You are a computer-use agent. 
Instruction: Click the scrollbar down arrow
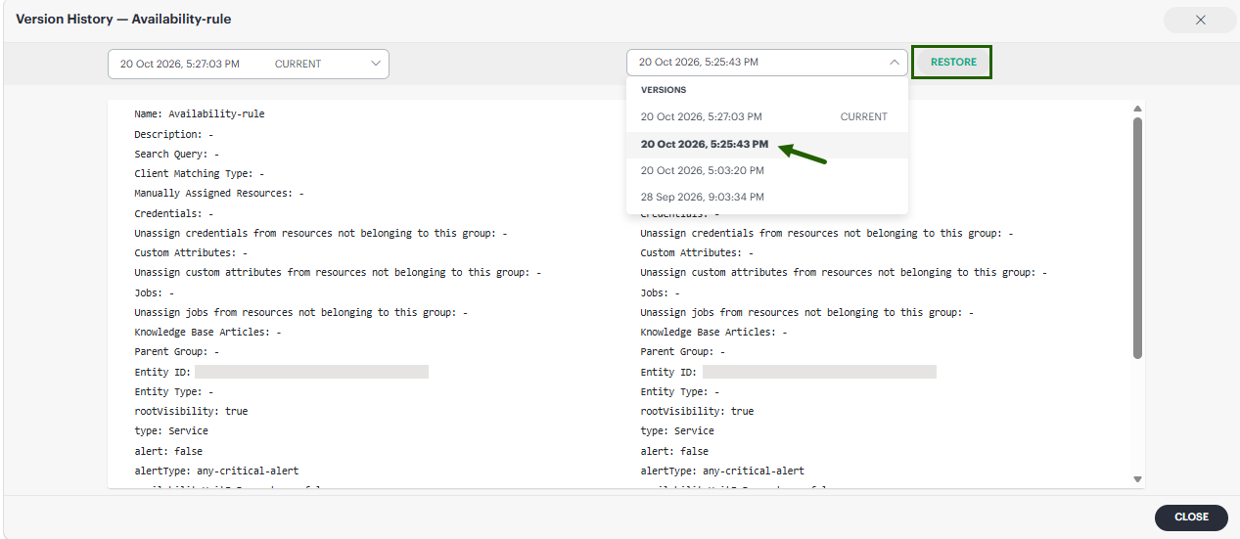point(1137,479)
